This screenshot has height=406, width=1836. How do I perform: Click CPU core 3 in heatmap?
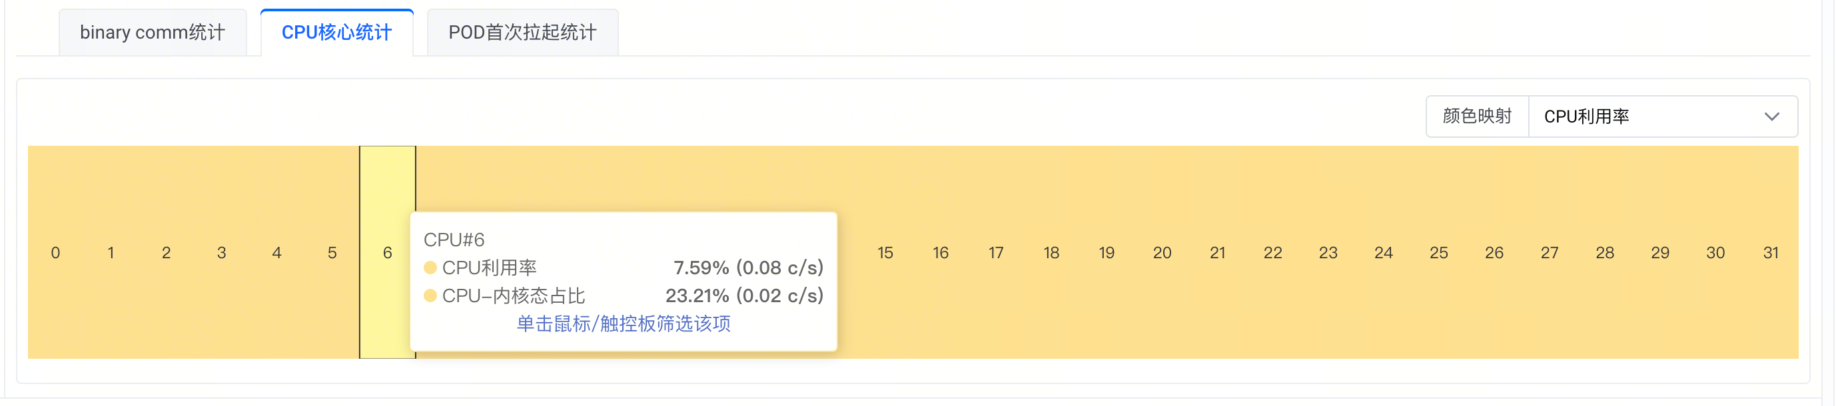point(222,253)
